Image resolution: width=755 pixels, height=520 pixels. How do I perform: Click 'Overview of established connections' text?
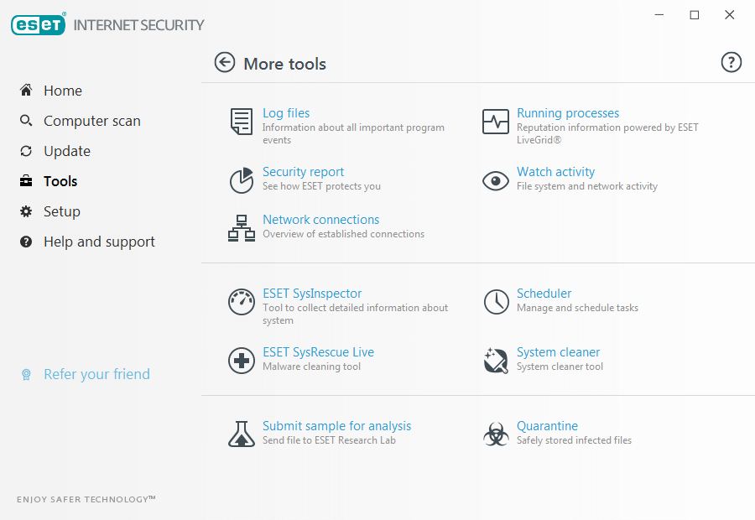343,234
